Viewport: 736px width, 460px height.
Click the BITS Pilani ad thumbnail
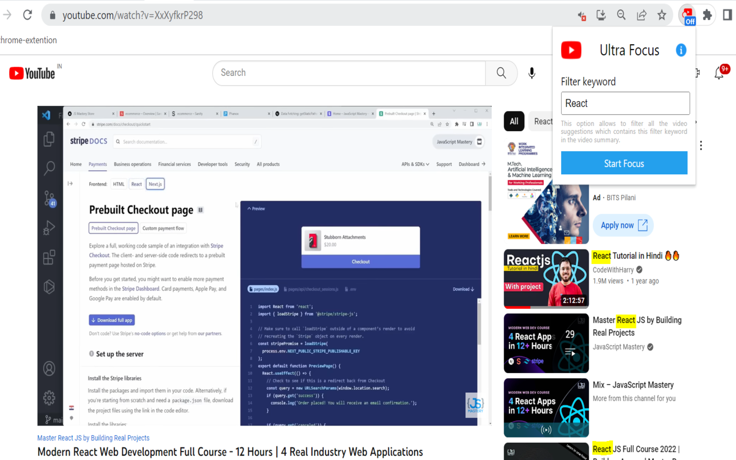point(546,191)
